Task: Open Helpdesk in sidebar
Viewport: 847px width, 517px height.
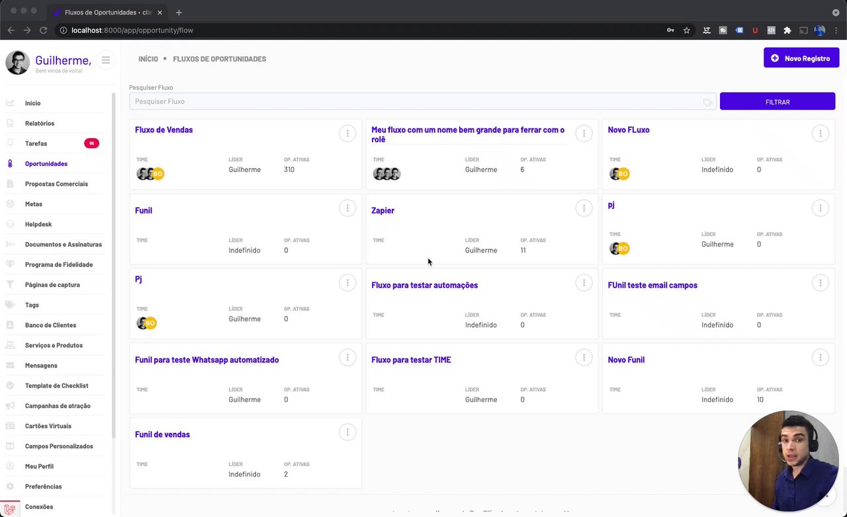Action: pos(38,225)
